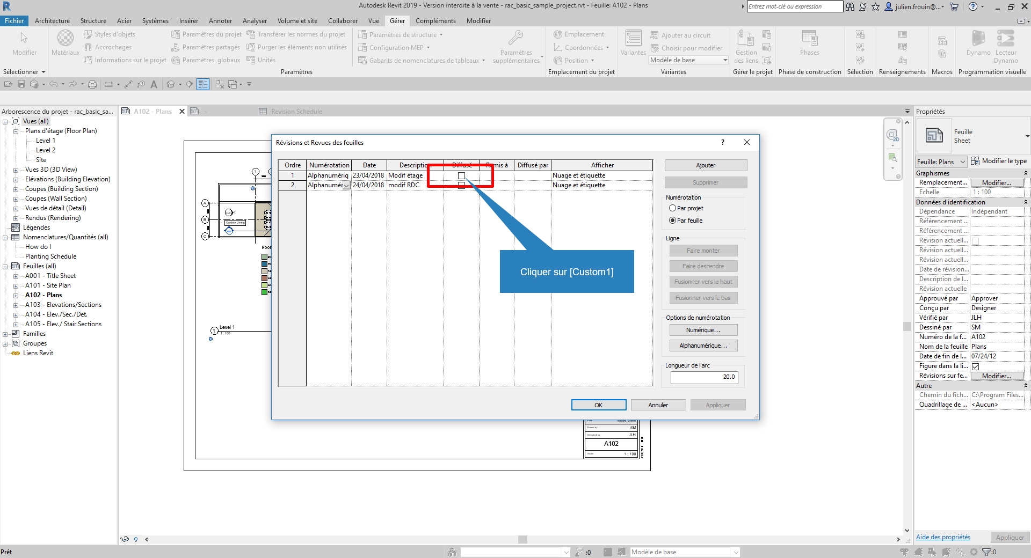Click the Save icon in quick access toolbar

pyautogui.click(x=21, y=84)
